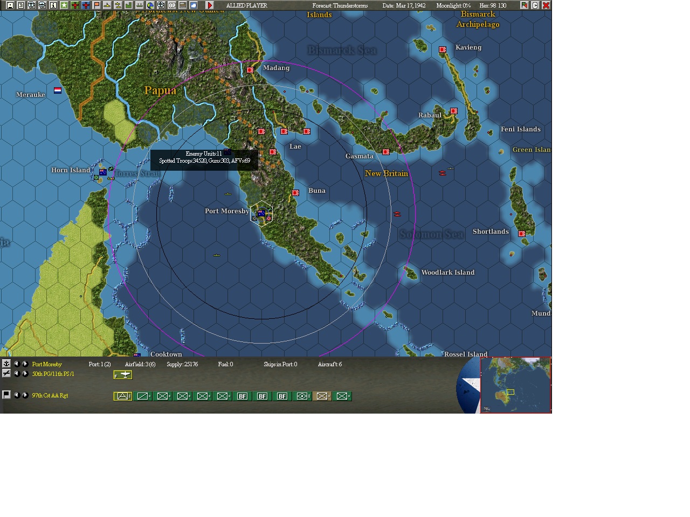Click the OP toolbar button
690x517 pixels.
(172, 5)
